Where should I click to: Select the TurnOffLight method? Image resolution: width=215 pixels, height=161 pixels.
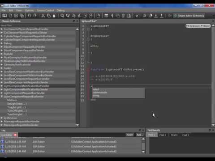click(17, 111)
